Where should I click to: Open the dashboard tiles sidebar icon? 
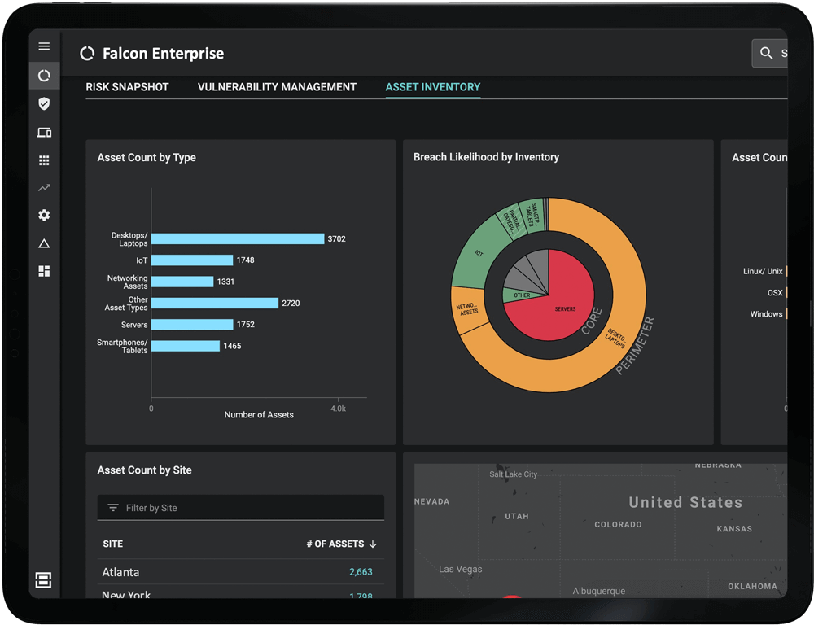click(x=44, y=271)
